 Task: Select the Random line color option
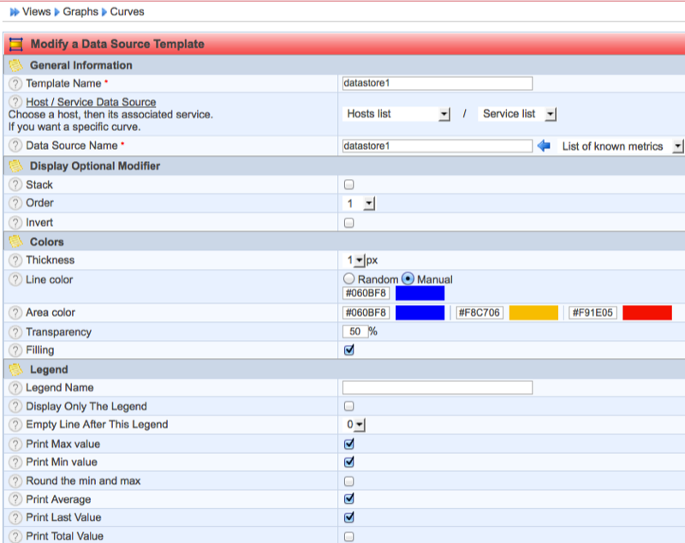click(x=348, y=279)
